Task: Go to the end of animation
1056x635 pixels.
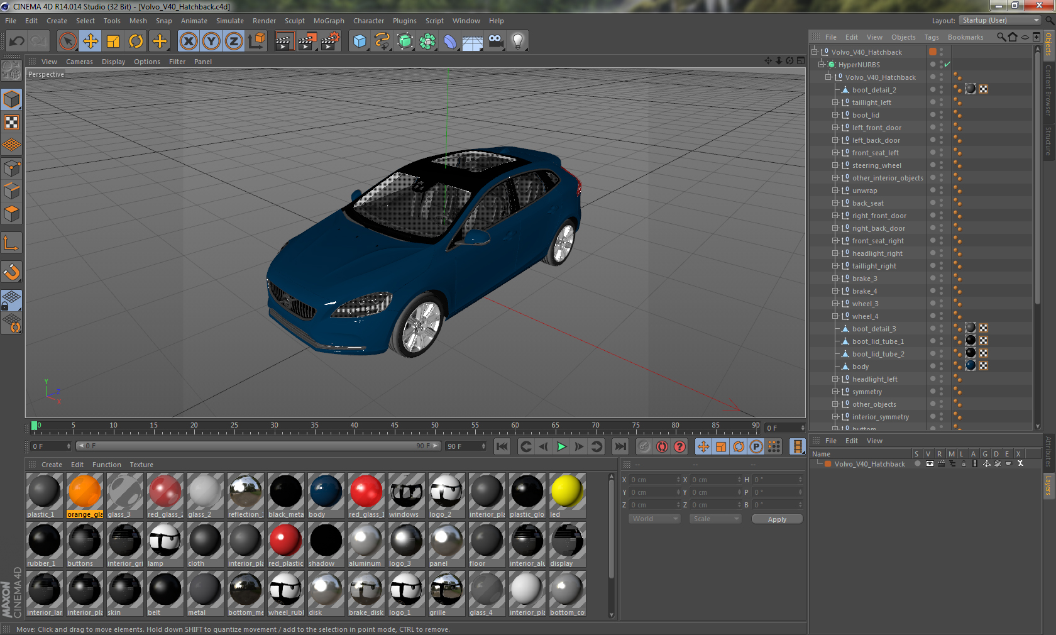Action: pyautogui.click(x=620, y=446)
